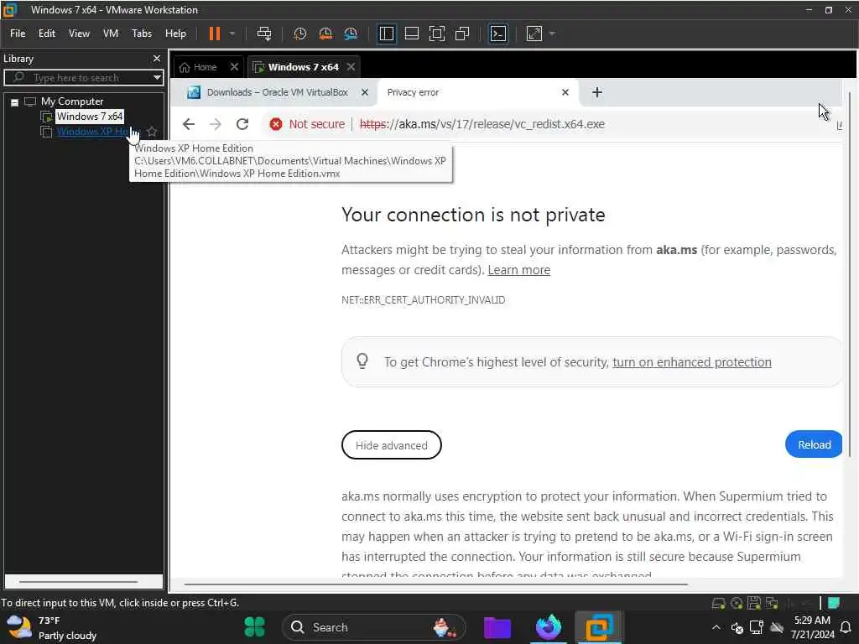The width and height of the screenshot is (859, 644).
Task: Go back in the browser
Action: click(189, 124)
